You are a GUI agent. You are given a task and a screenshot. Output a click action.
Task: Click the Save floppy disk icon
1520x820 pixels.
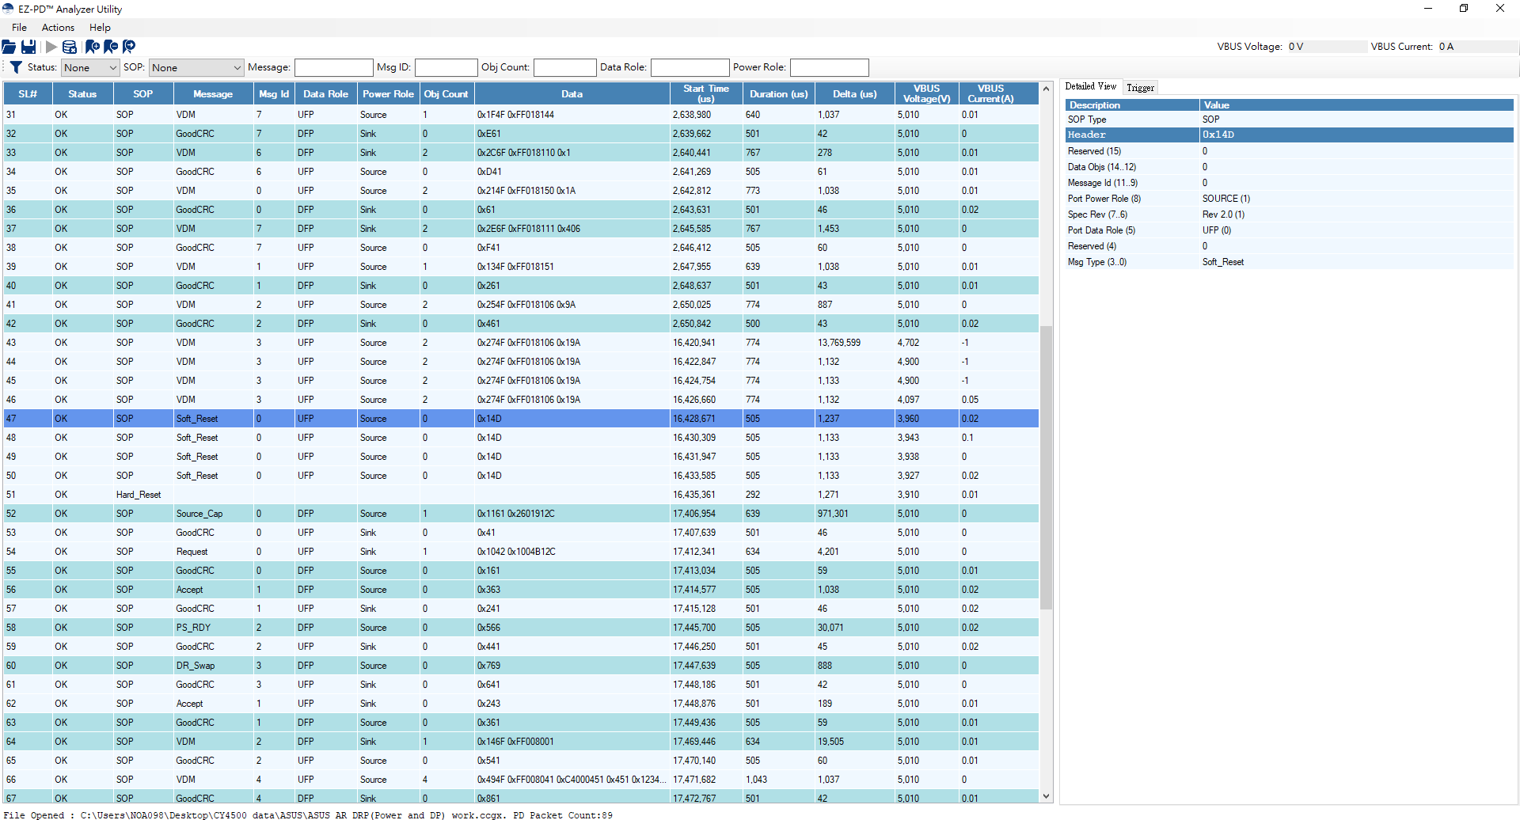point(28,47)
